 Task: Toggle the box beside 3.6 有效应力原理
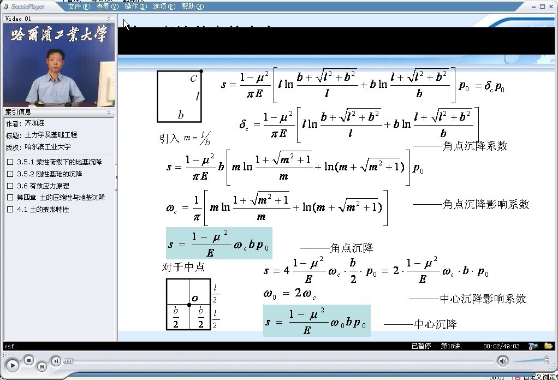(x=10, y=186)
